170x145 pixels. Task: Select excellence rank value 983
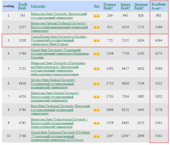point(158,15)
